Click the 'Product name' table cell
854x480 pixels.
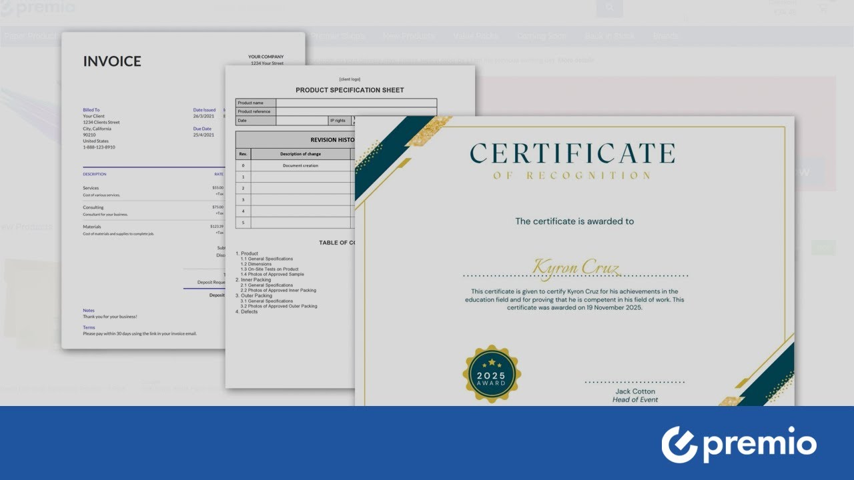click(x=256, y=103)
